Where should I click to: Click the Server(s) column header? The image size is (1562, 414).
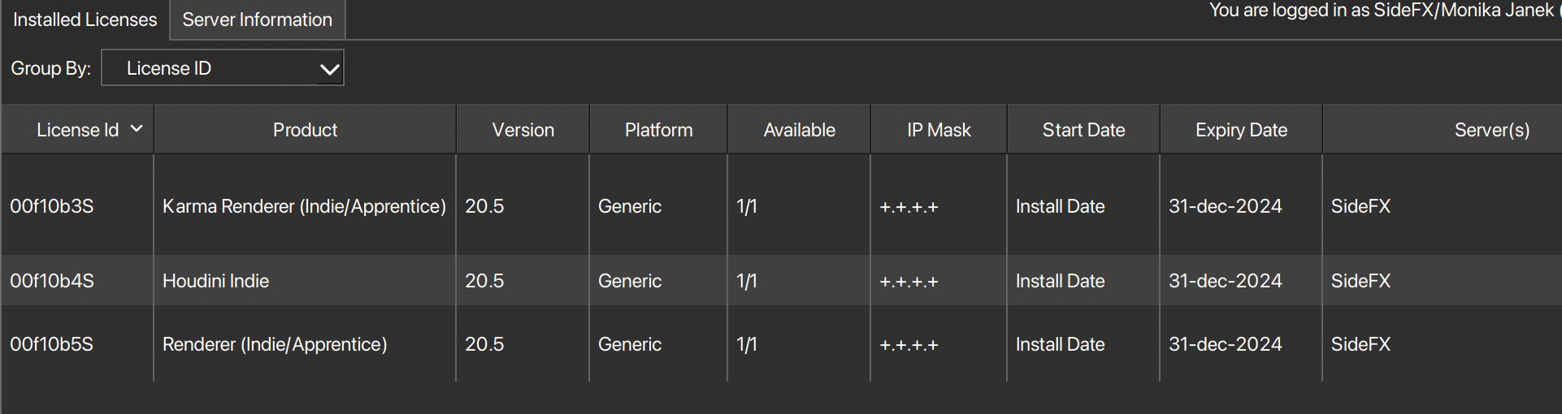[x=1491, y=130]
